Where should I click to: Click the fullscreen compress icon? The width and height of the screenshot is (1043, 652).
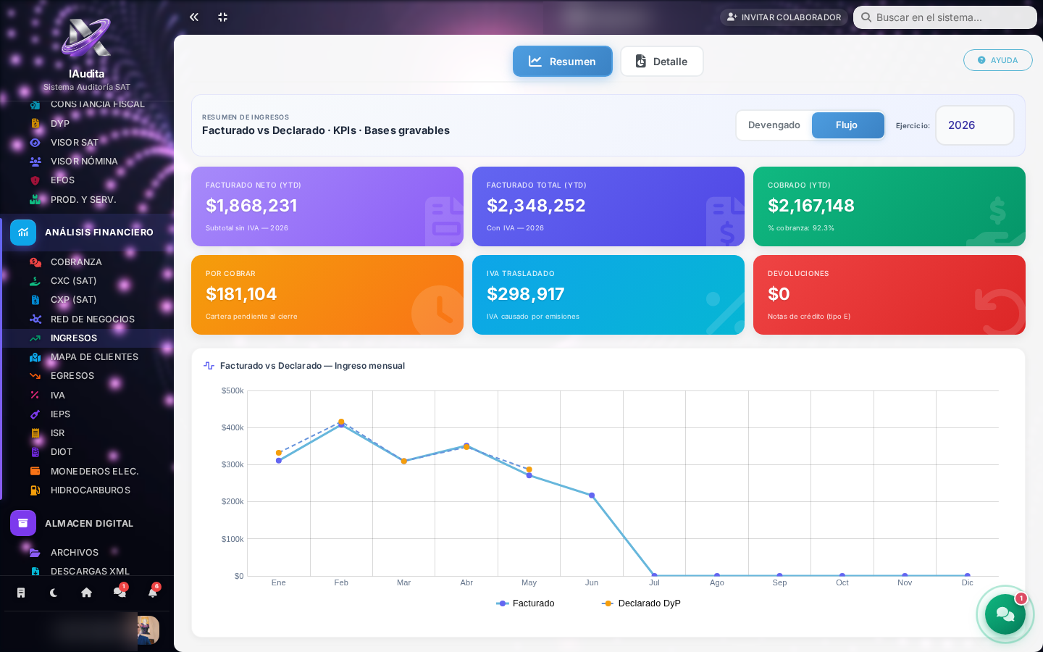pyautogui.click(x=223, y=17)
